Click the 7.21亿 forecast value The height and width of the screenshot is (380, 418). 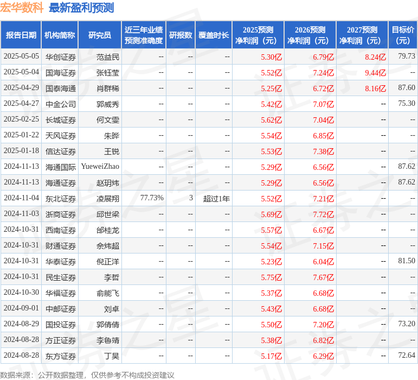pyautogui.click(x=323, y=199)
